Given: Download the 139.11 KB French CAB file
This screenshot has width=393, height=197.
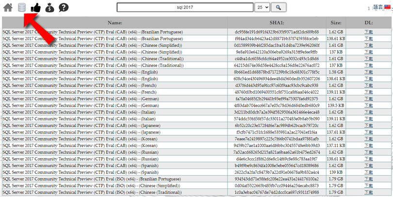Looking at the screenshot, I should tap(368, 92).
